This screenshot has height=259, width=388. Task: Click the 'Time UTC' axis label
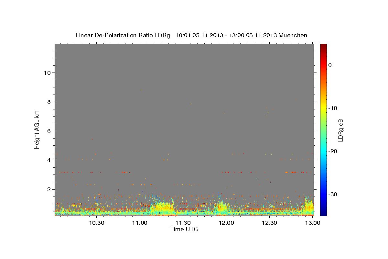(184, 229)
